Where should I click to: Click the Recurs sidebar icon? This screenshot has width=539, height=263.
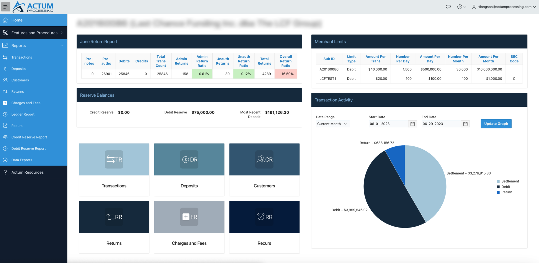coord(5,126)
